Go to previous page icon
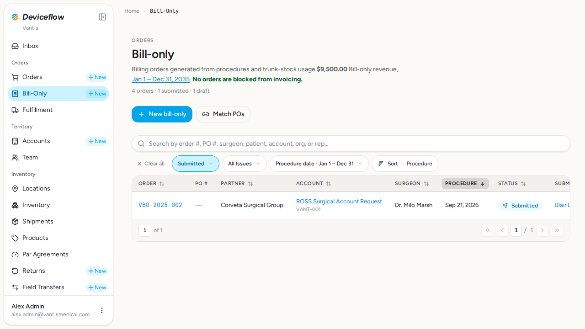585x329 pixels. 502,230
